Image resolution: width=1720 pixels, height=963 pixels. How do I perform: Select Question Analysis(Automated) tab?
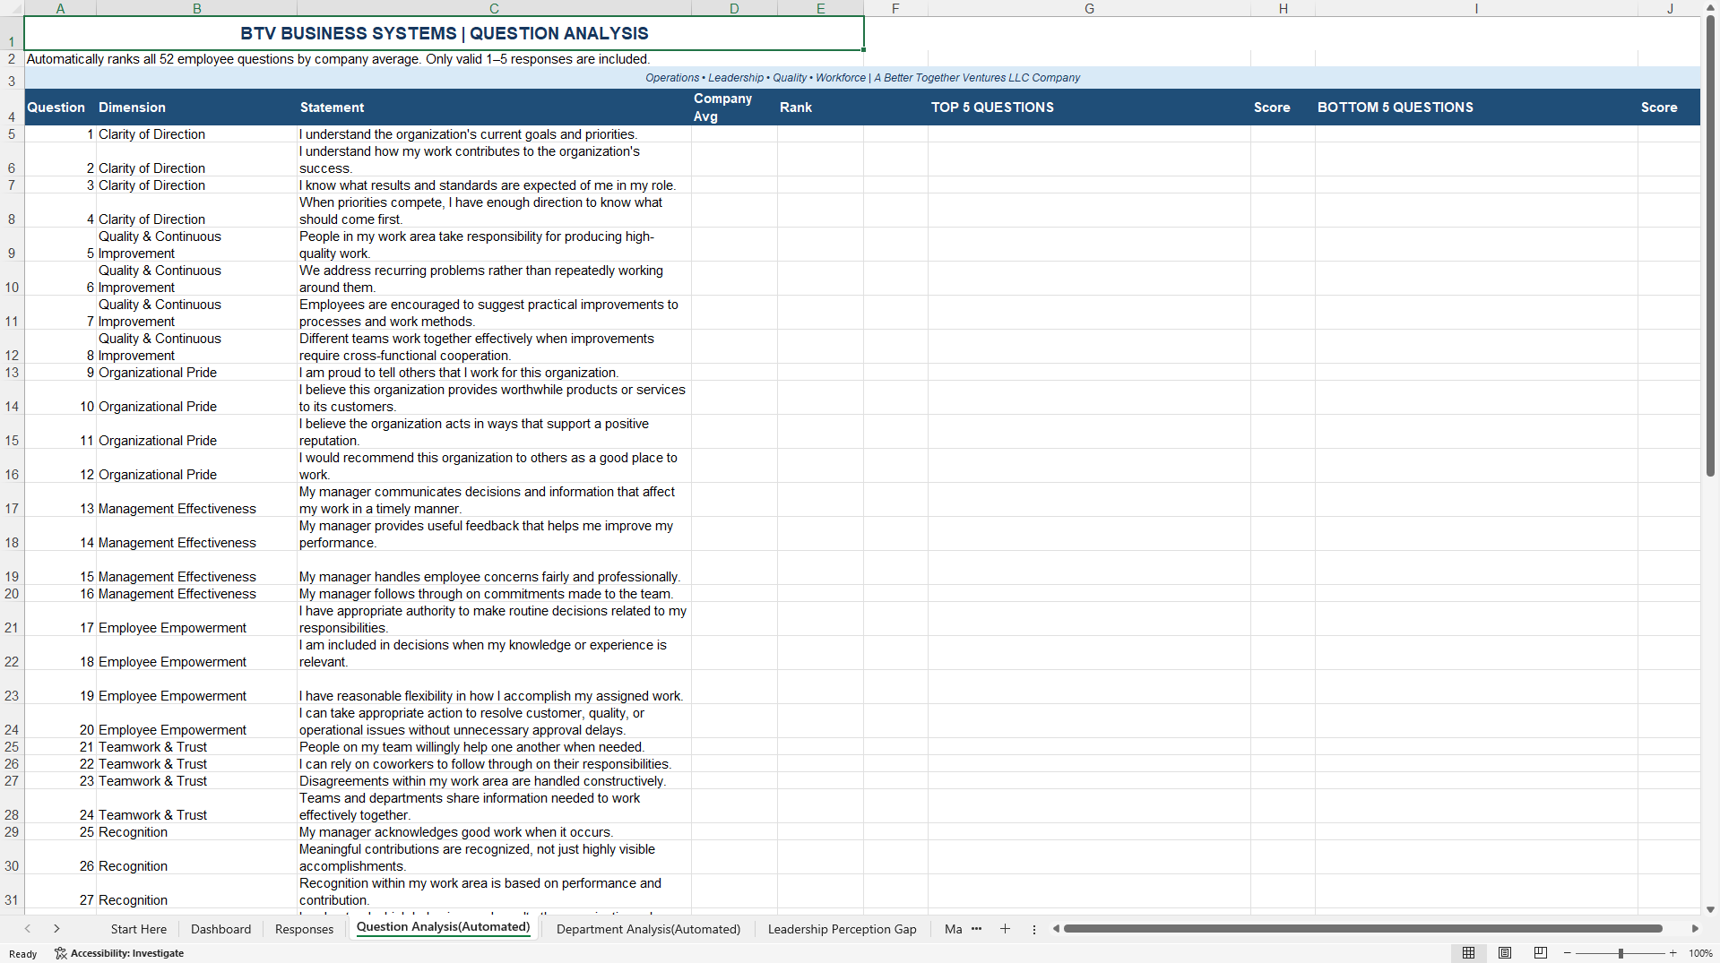(443, 927)
